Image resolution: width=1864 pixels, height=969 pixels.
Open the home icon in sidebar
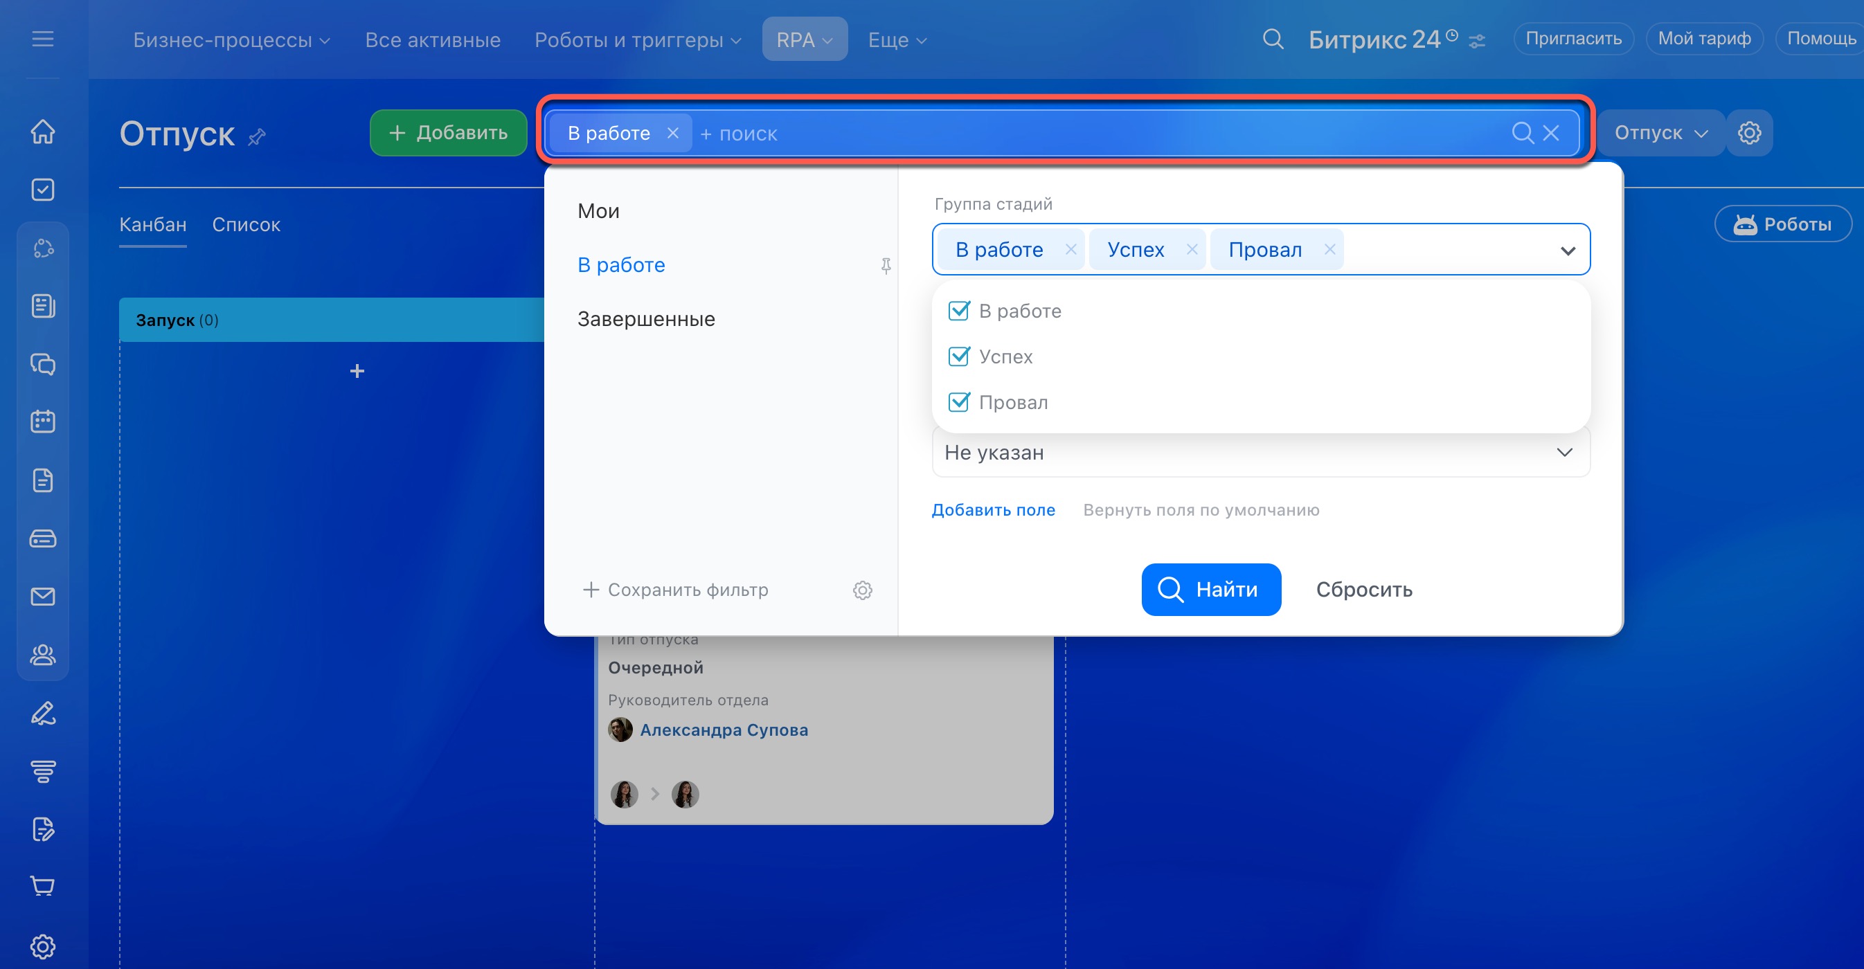[x=43, y=132]
